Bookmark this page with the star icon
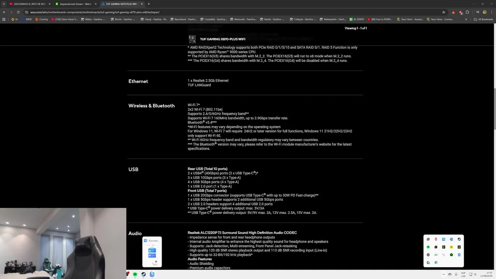 point(444,12)
